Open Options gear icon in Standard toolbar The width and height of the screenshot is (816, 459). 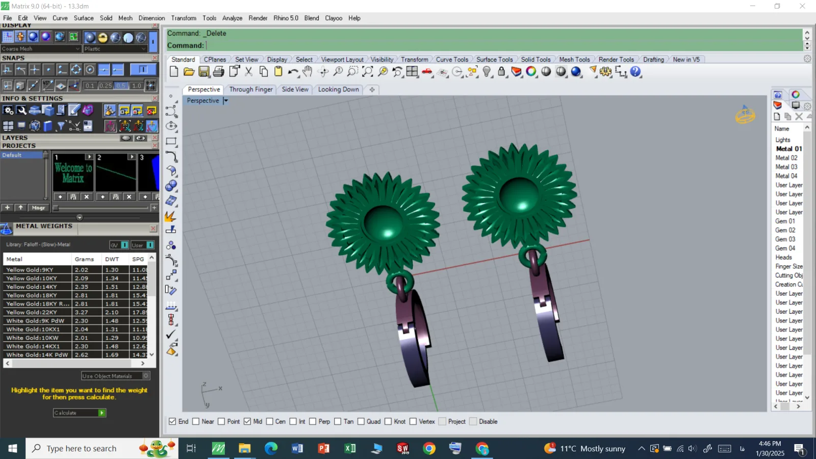(606, 72)
